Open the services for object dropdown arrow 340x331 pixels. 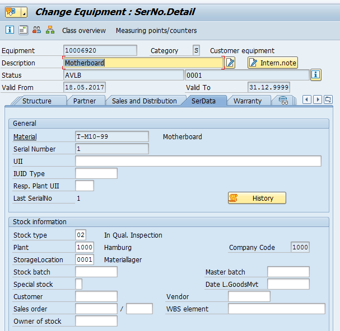click(x=24, y=12)
